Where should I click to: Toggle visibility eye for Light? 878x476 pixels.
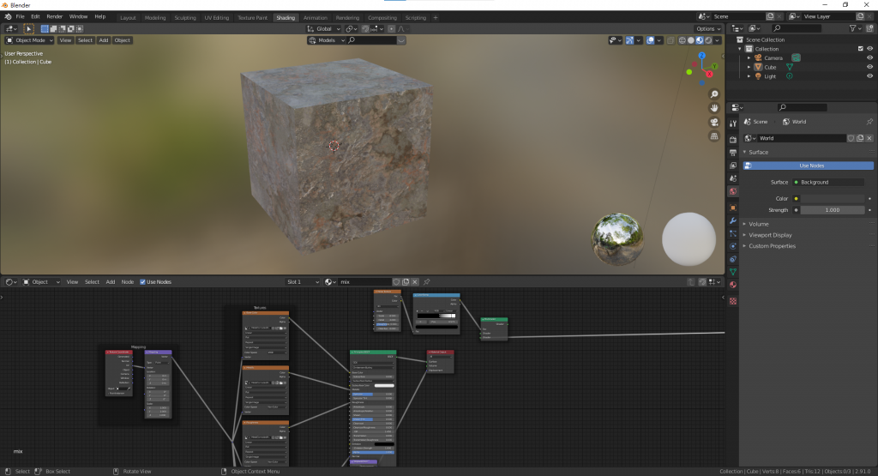tap(869, 76)
